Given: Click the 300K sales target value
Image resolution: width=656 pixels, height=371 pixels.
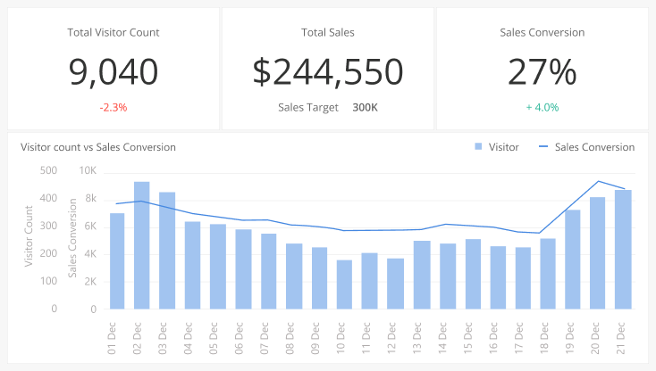Looking at the screenshot, I should pos(365,107).
